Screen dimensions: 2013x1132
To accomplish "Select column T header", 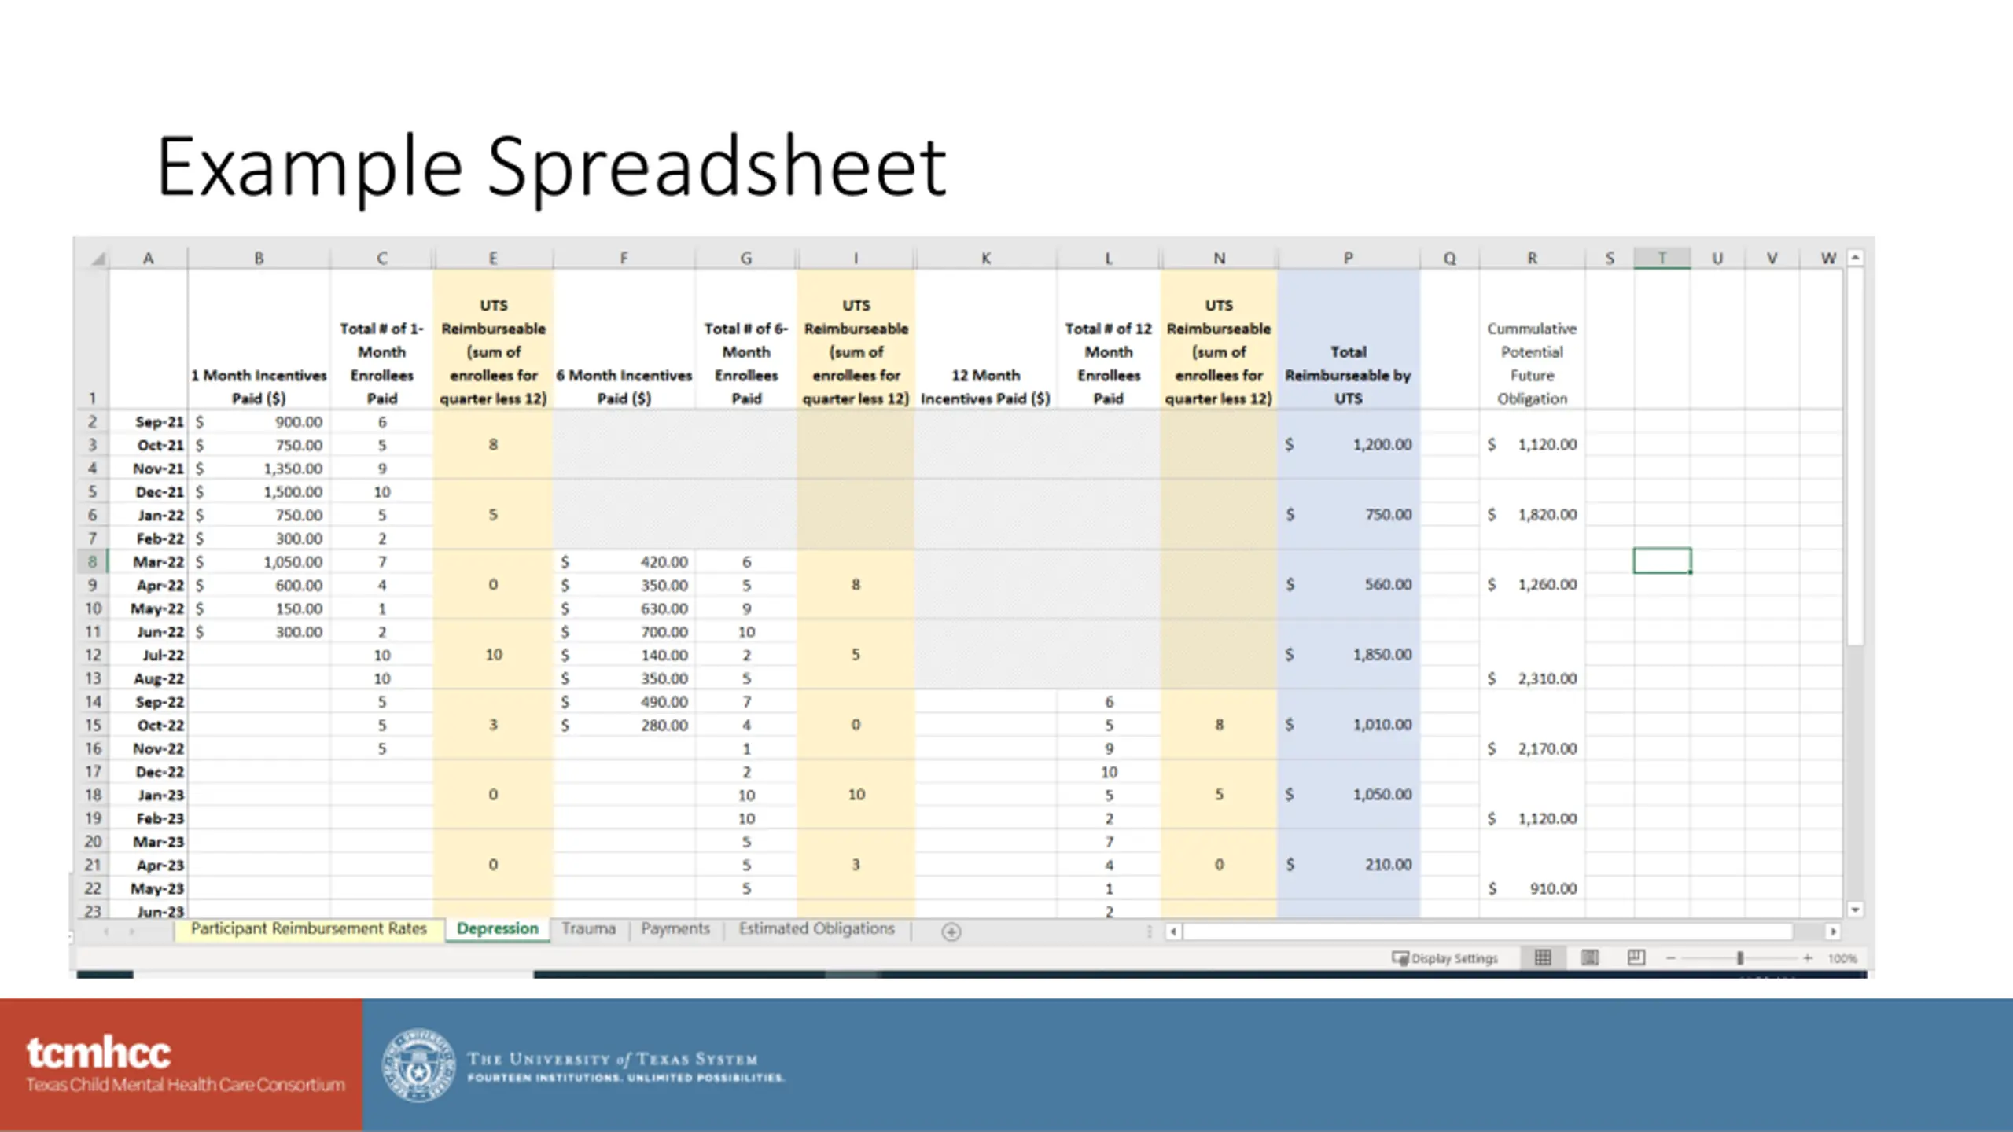I will pos(1662,259).
